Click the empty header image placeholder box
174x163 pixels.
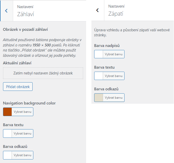coord(43,73)
